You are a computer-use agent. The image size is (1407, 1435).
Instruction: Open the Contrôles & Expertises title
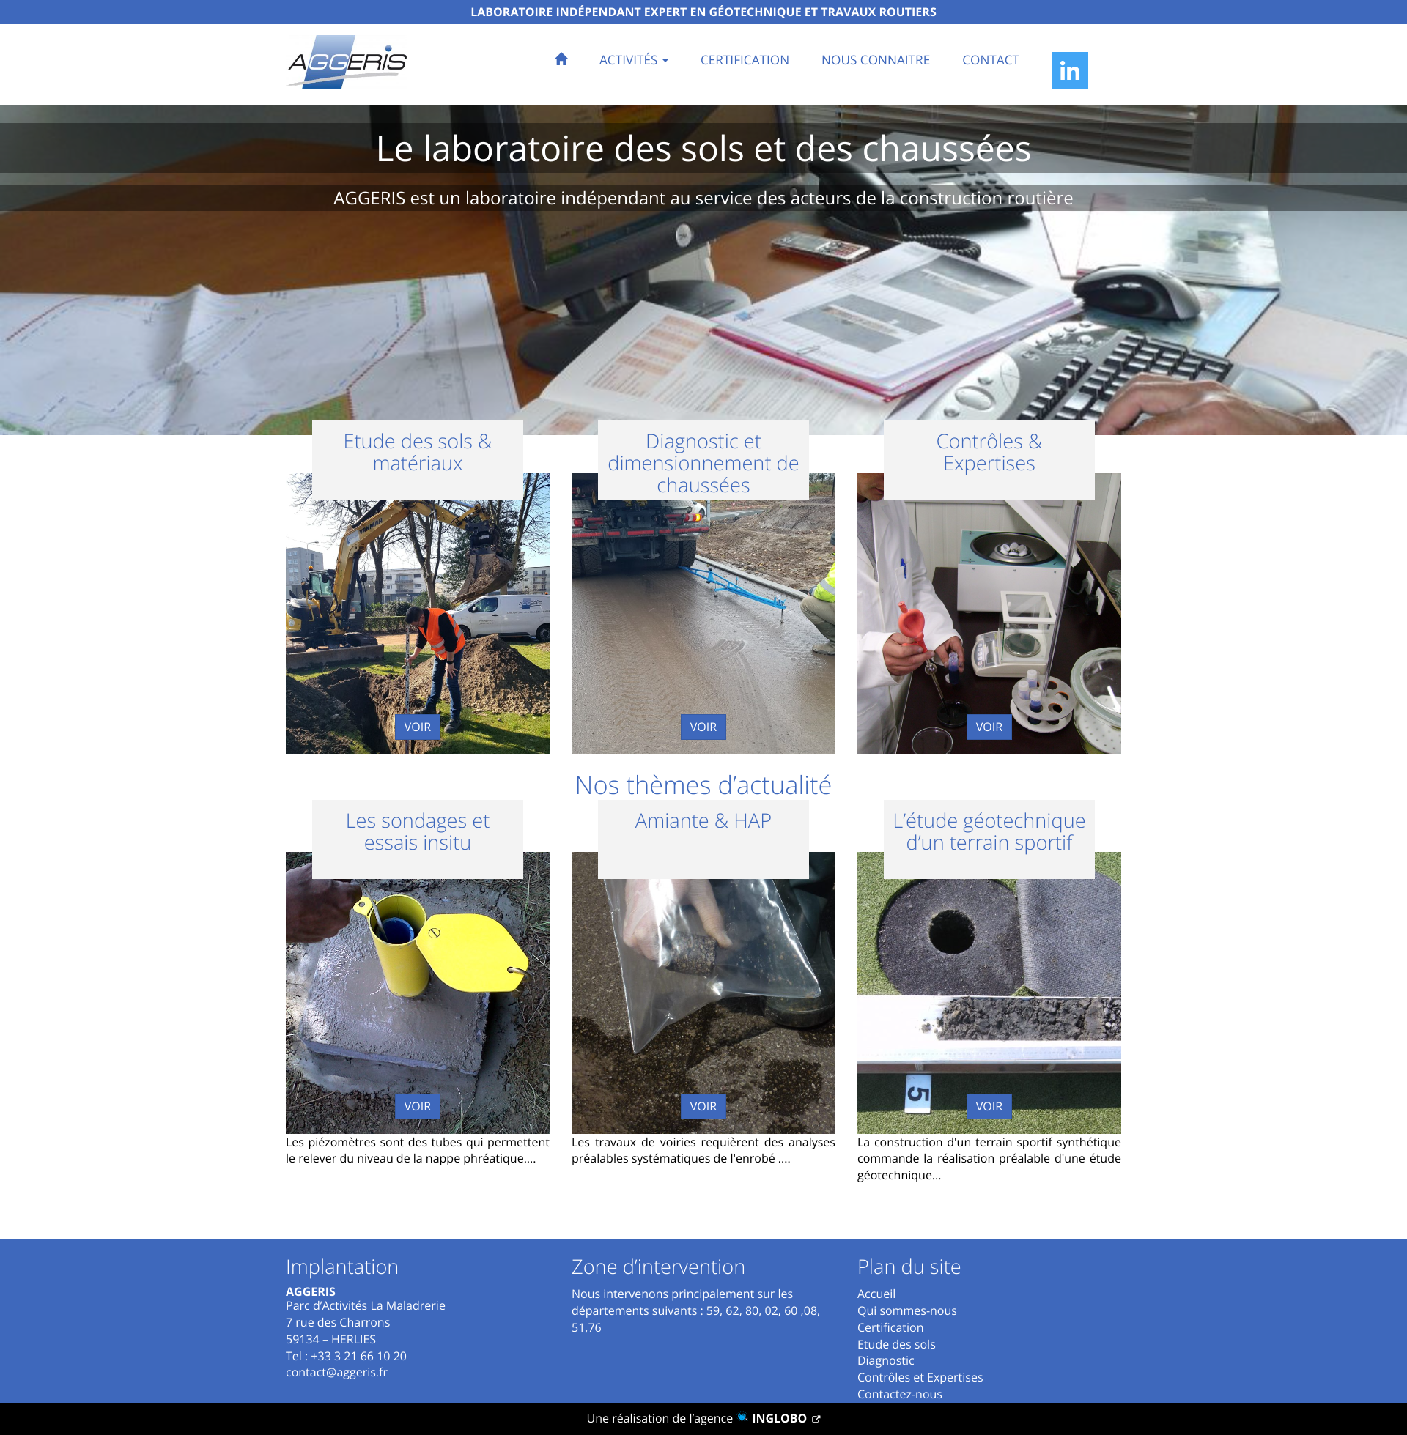pos(989,452)
